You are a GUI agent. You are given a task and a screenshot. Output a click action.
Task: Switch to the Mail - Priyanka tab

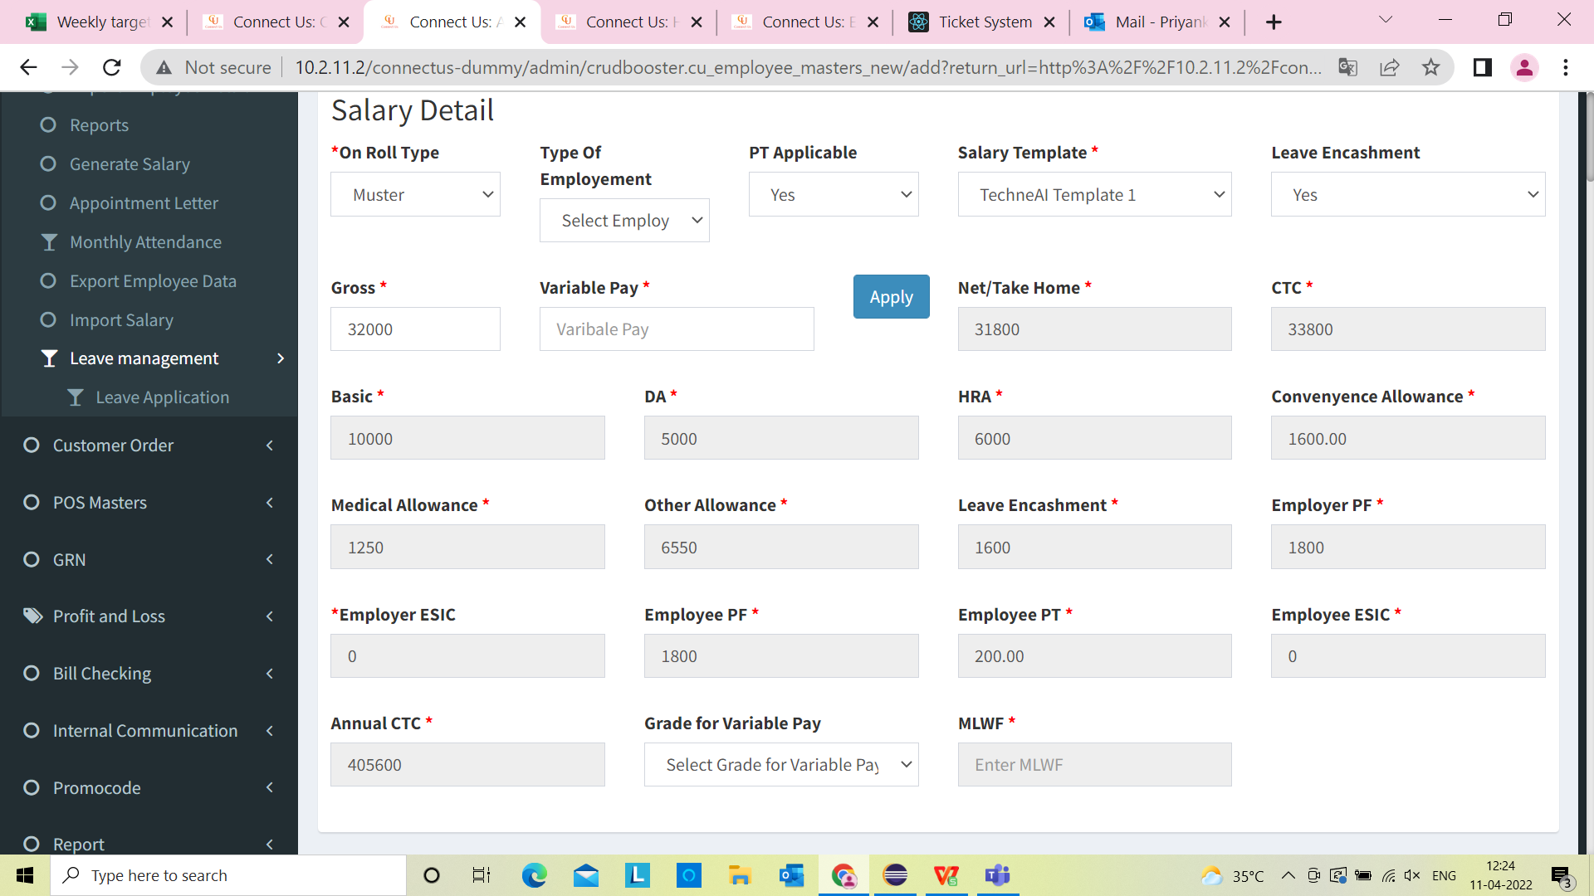tap(1158, 22)
